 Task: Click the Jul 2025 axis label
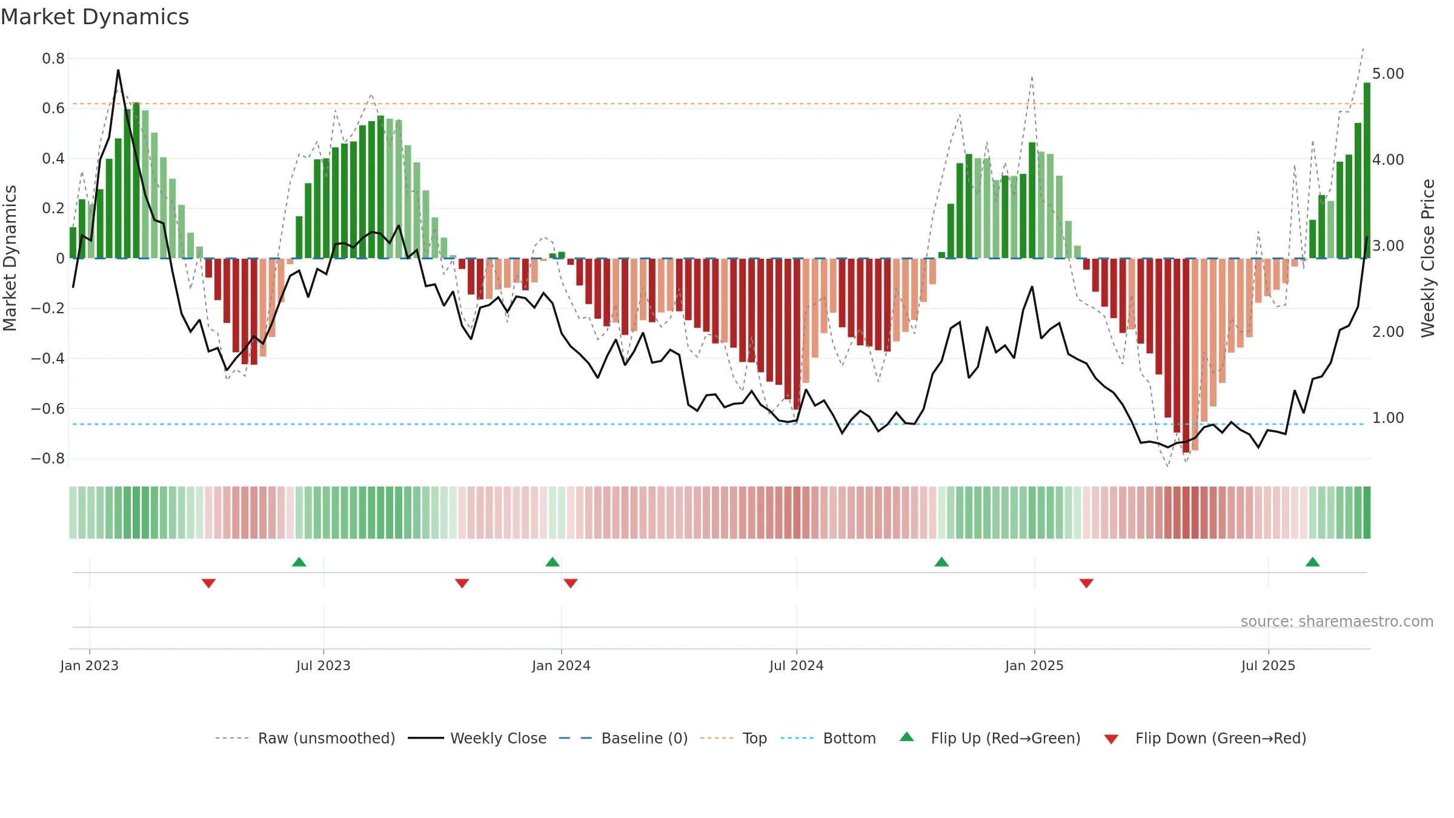(x=1269, y=665)
